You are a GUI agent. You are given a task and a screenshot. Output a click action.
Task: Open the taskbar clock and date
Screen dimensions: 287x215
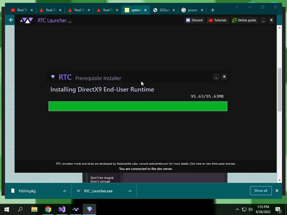tap(263, 209)
